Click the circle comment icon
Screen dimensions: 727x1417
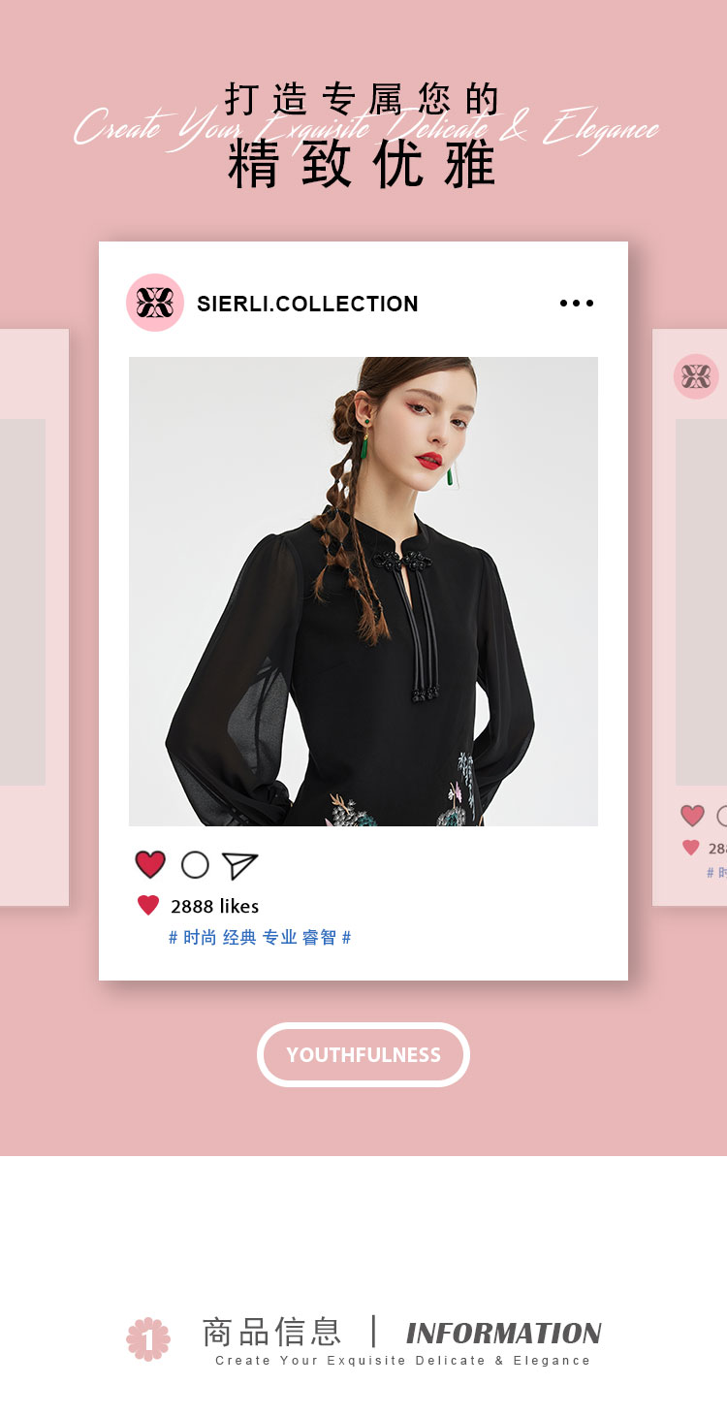click(195, 864)
